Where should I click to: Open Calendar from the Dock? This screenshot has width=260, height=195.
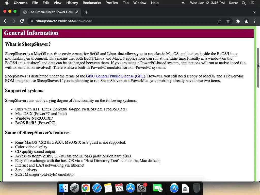coord(119,188)
